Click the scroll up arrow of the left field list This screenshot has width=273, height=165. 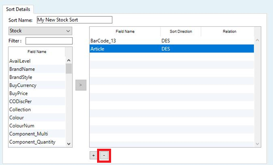69,61
